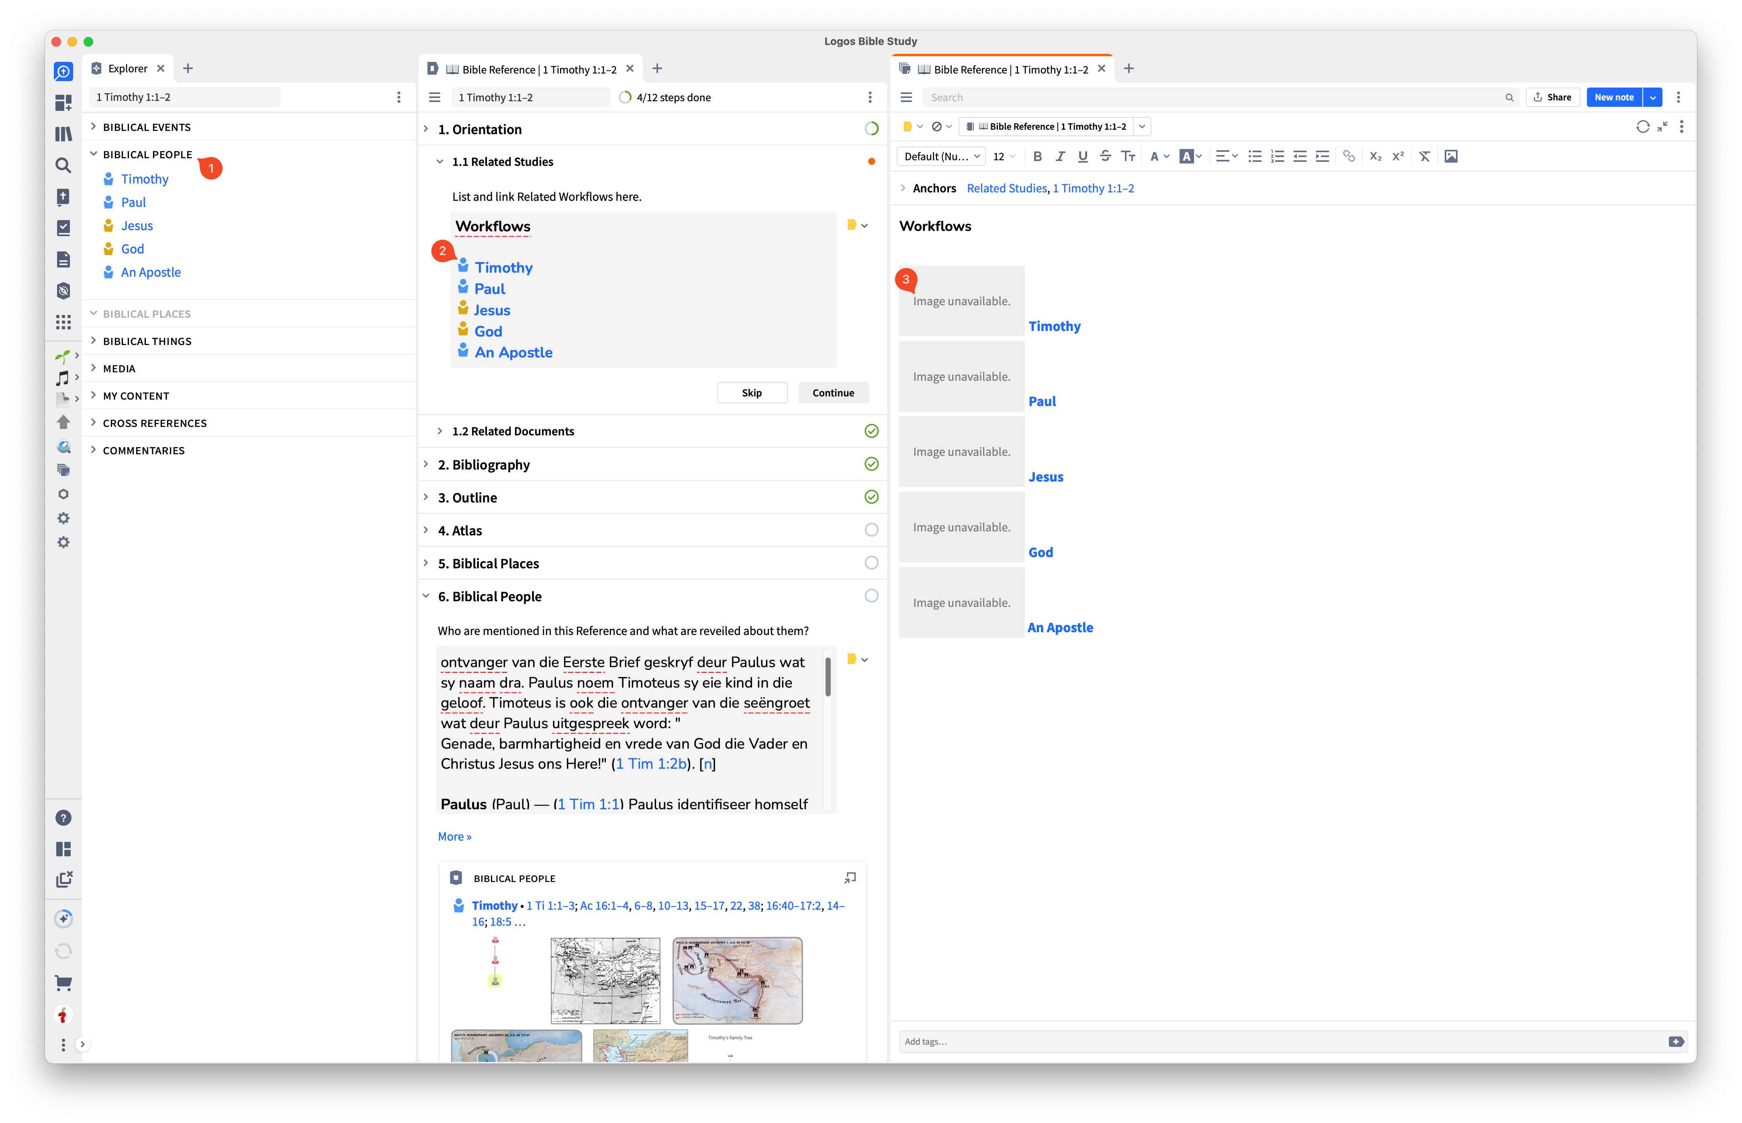Open the New note dropdown arrow
The width and height of the screenshot is (1742, 1123).
click(x=1653, y=97)
